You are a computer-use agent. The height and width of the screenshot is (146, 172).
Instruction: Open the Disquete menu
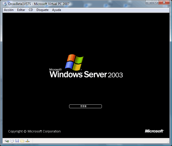pos(42,10)
